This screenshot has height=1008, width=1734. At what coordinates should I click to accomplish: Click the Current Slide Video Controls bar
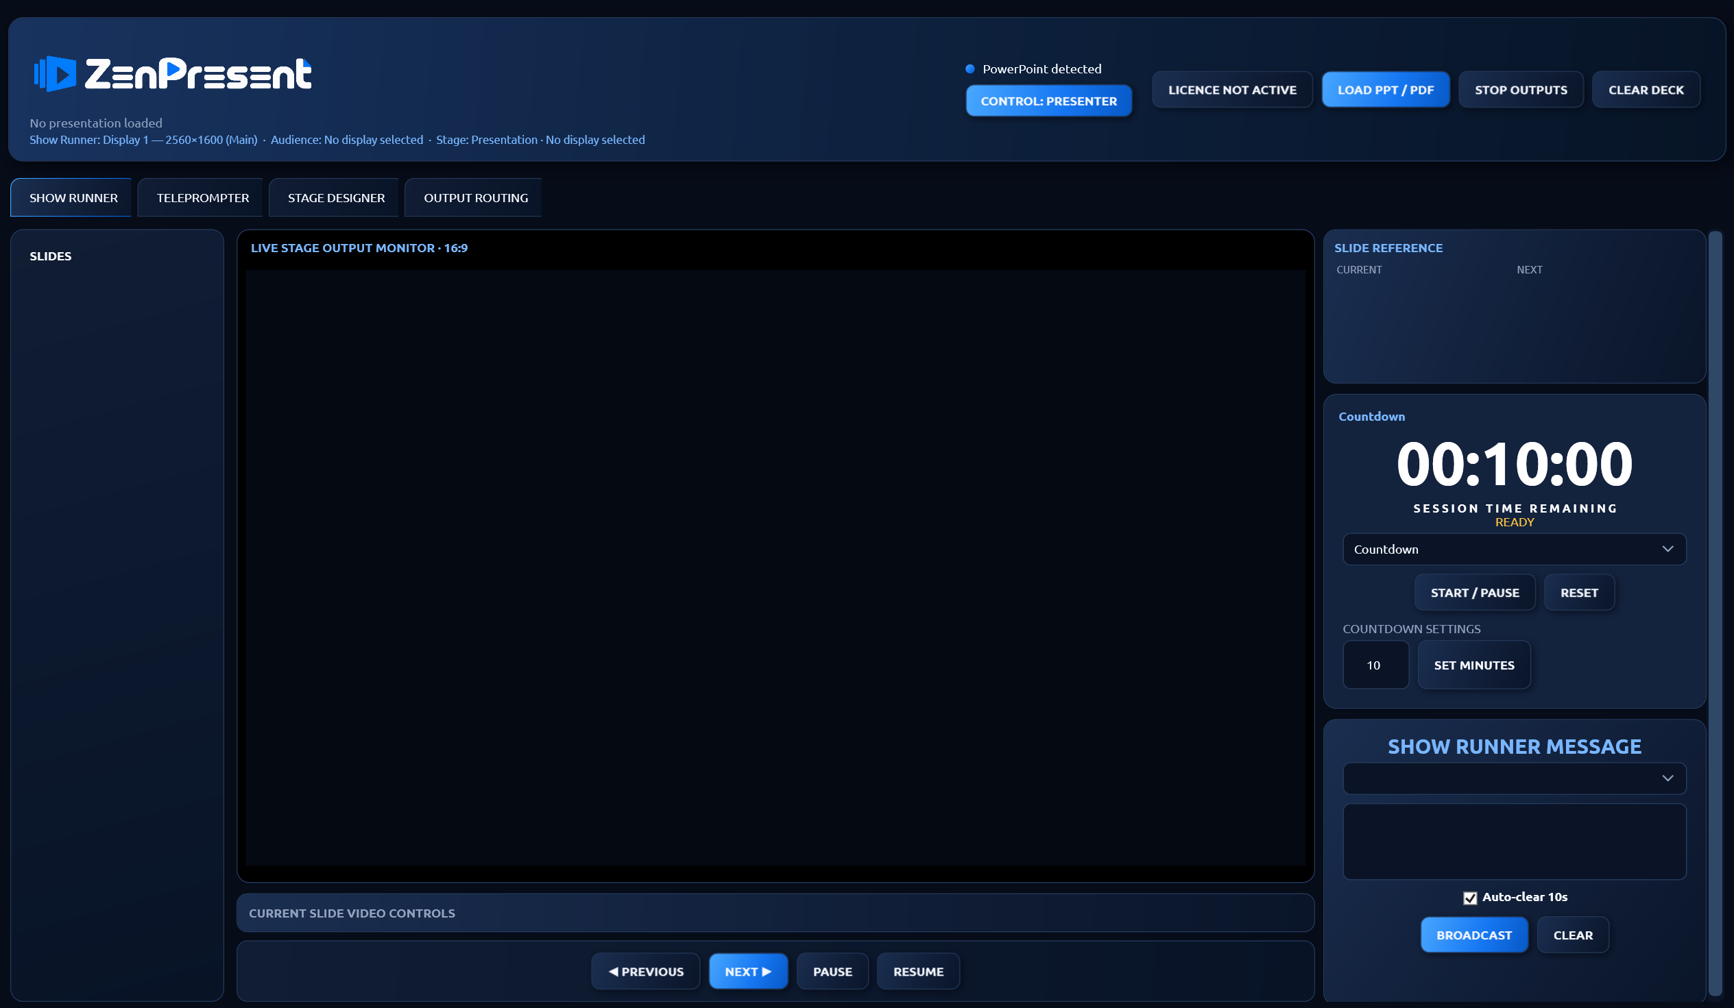[775, 913]
